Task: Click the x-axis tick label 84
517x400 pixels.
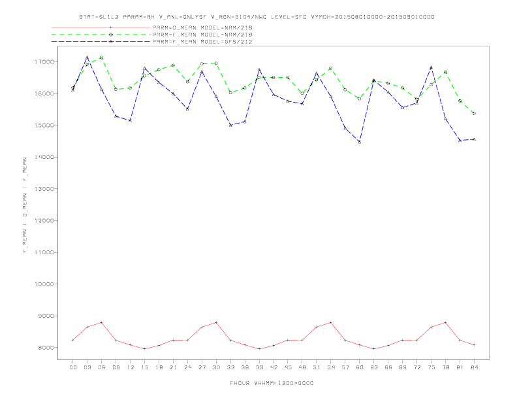Action: click(x=474, y=367)
